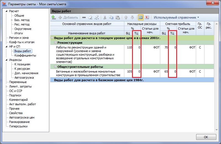The width and height of the screenshot is (221, 144).
Task: Open Переменные section
Action: point(18,82)
